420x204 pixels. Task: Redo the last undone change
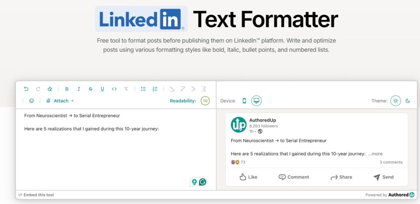(x=38, y=89)
